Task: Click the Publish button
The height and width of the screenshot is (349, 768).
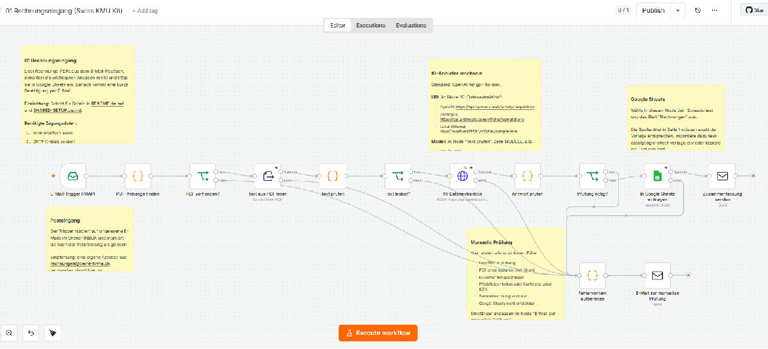Action: tap(653, 10)
